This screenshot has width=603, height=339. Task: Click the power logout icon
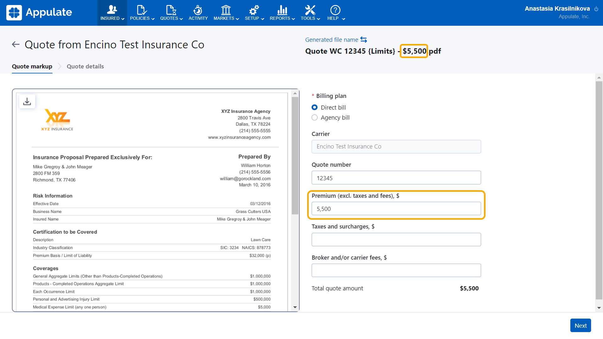point(596,9)
